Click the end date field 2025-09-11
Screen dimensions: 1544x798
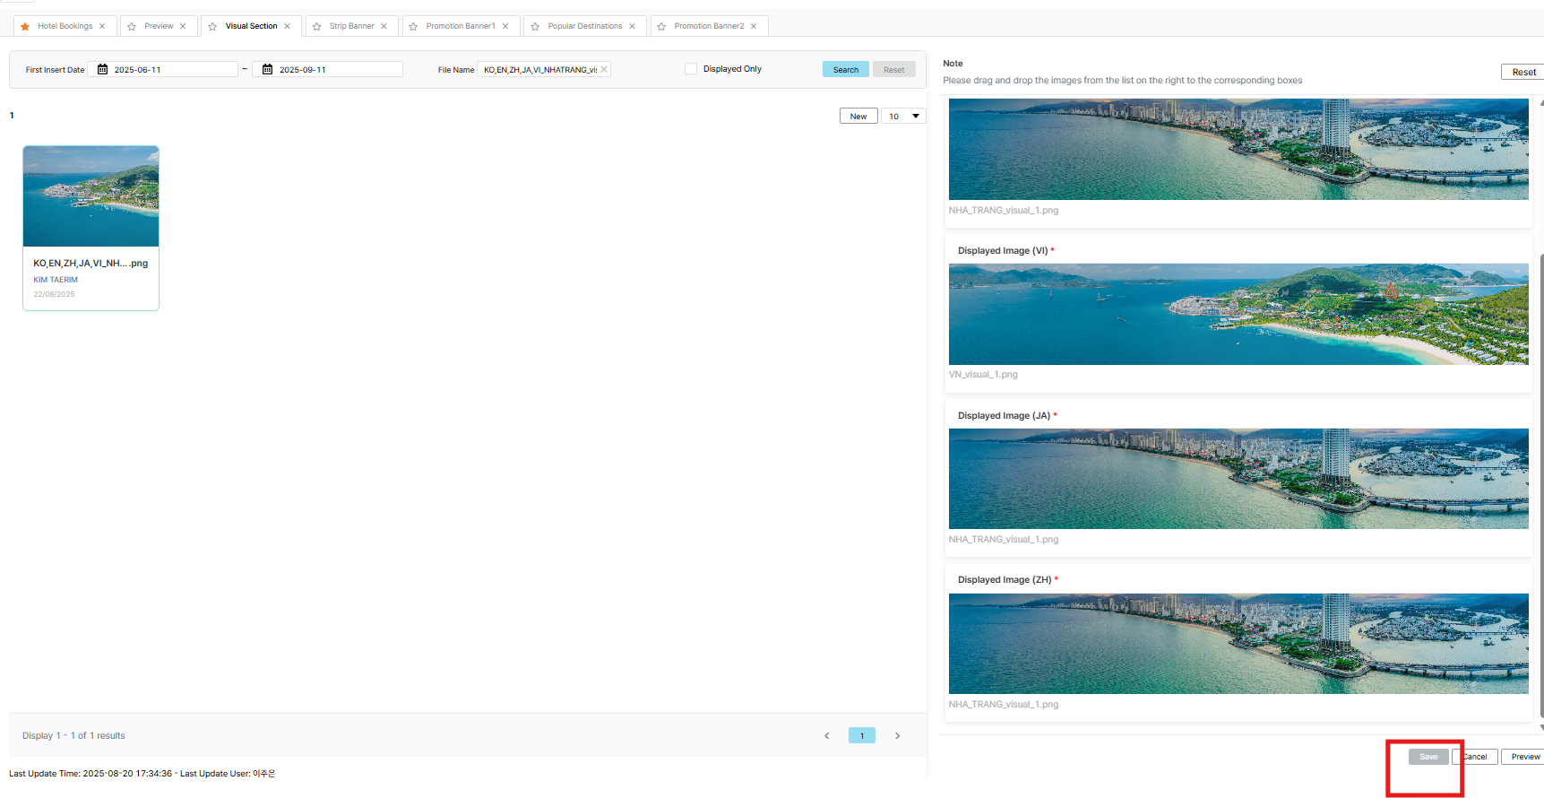(x=328, y=69)
